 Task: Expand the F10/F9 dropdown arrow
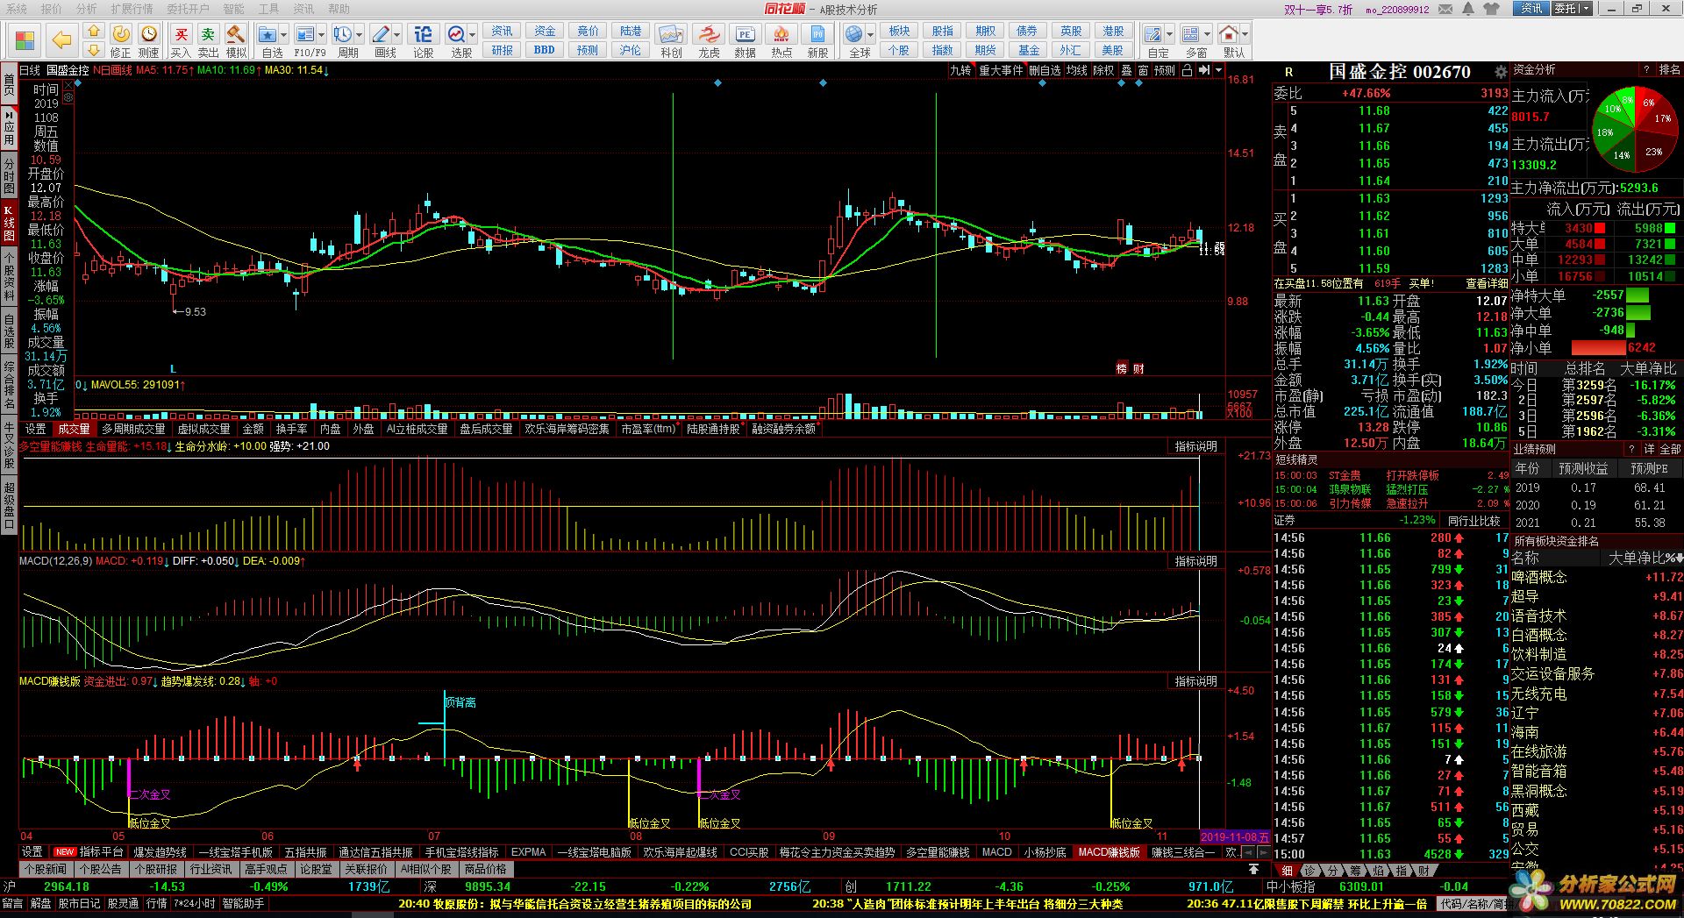pos(322,36)
